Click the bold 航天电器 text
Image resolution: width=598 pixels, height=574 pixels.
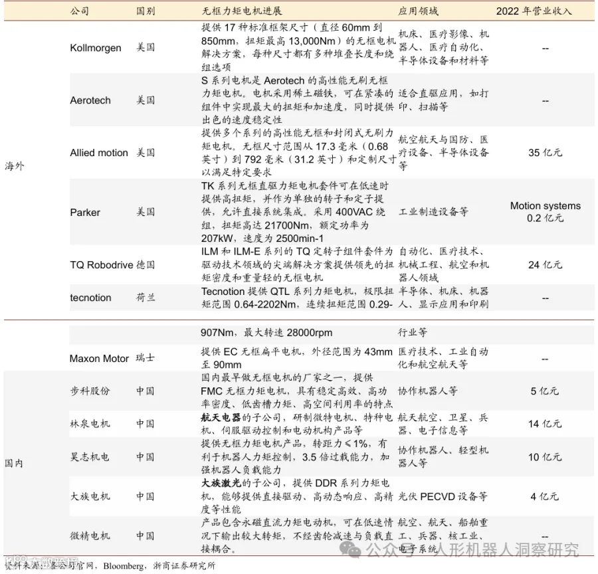(x=221, y=418)
